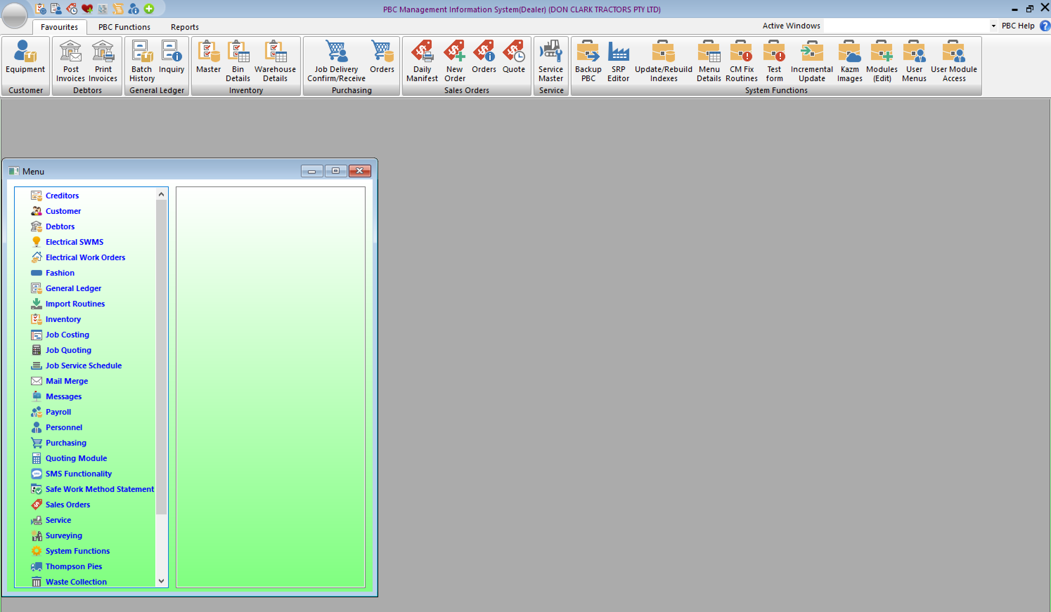Open General Ledger Inquiry icon

pos(172,57)
